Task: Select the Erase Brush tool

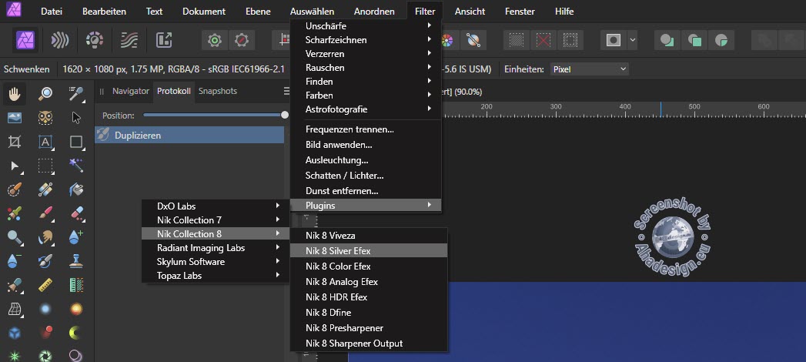Action: [76, 213]
